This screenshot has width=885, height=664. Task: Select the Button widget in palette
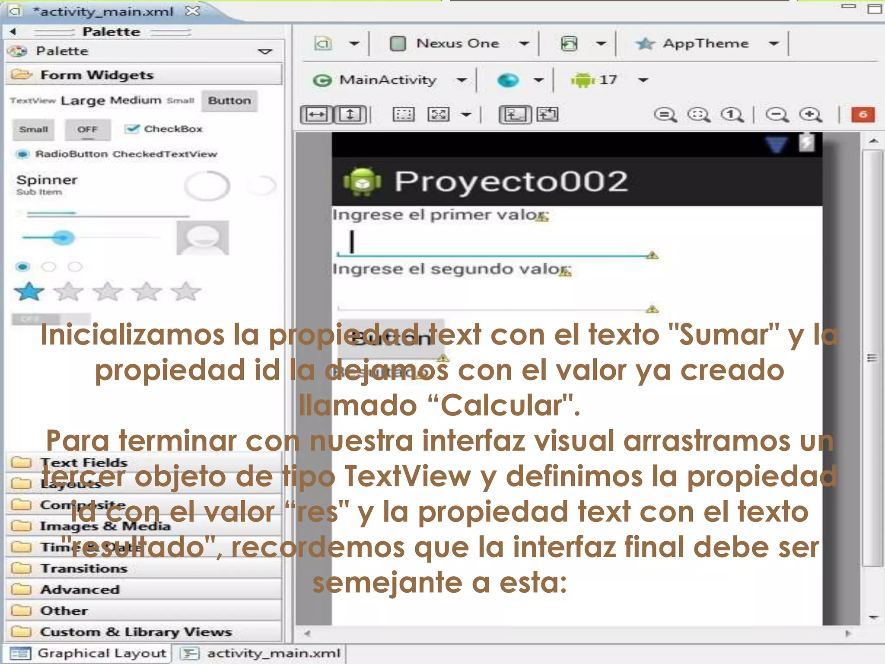(x=229, y=101)
